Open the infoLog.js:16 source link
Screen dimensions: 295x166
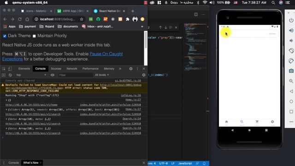tap(131, 95)
